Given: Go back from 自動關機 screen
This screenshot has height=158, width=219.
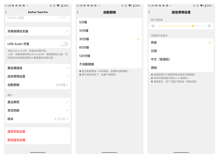Looking at the screenshot, I should (77, 12).
